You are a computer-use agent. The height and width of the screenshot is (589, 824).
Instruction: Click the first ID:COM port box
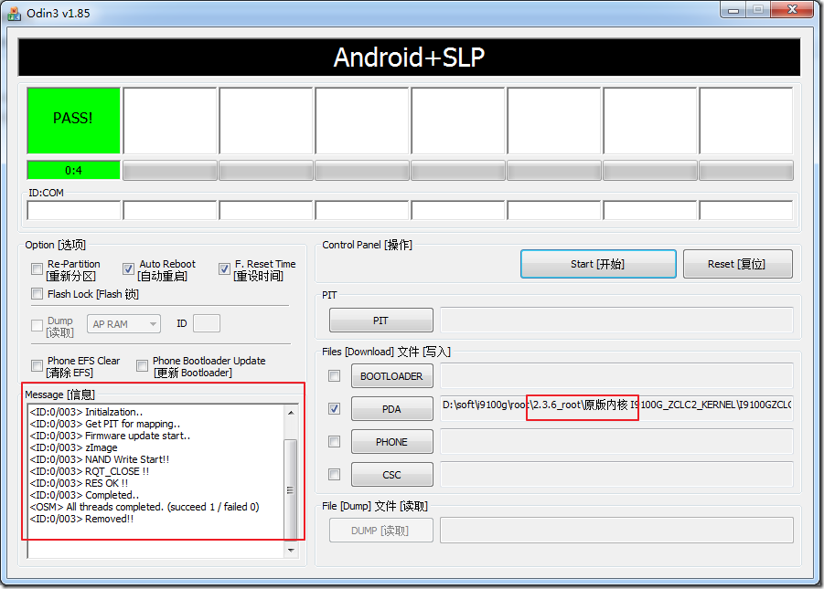73,210
